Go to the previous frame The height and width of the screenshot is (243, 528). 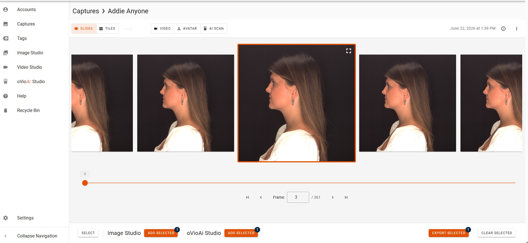pyautogui.click(x=261, y=197)
